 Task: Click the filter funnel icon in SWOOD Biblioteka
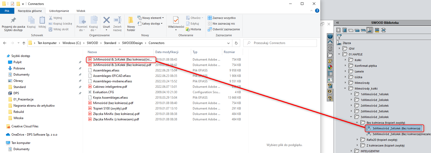[x=339, y=37]
